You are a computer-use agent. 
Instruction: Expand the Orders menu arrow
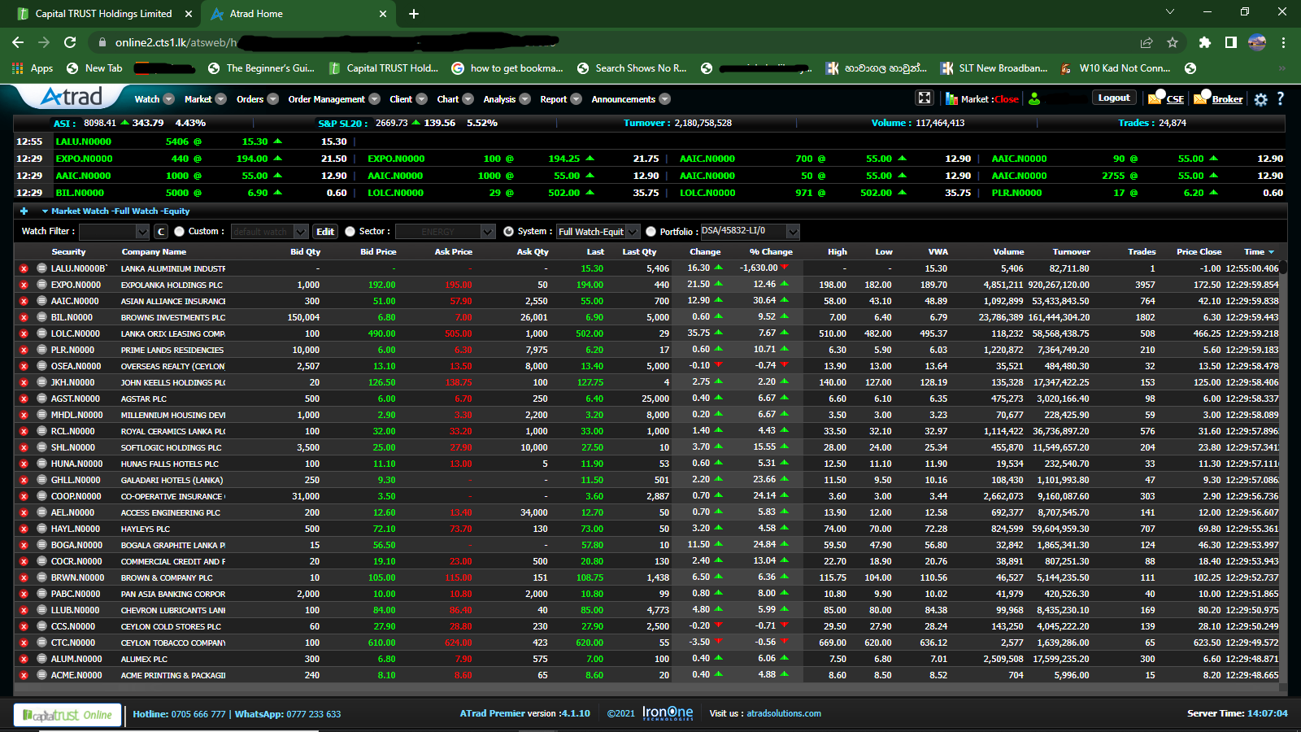point(272,99)
